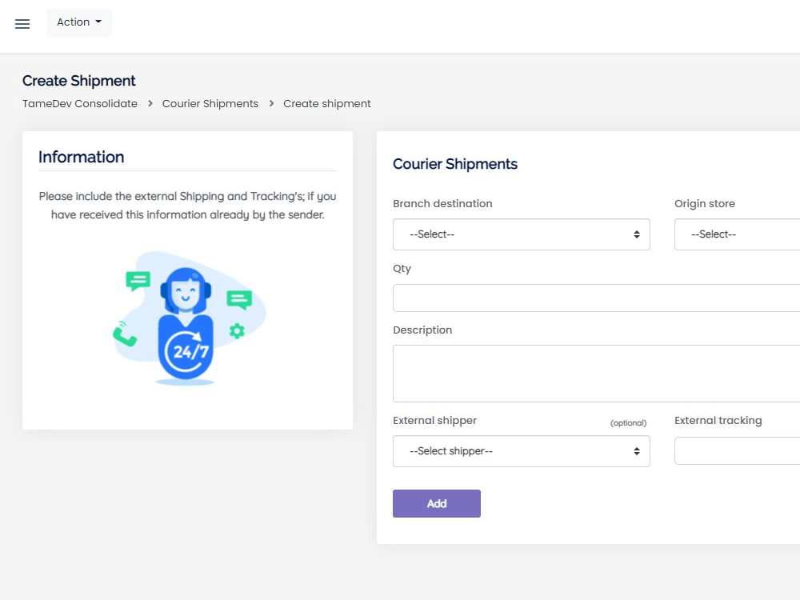The height and width of the screenshot is (600, 800).
Task: Expand the Origin store select box
Action: 738,234
